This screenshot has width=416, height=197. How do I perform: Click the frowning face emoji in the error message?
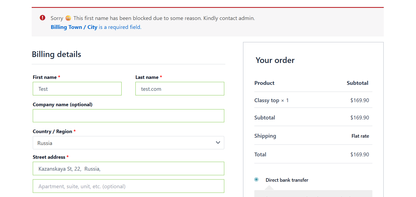tap(68, 18)
